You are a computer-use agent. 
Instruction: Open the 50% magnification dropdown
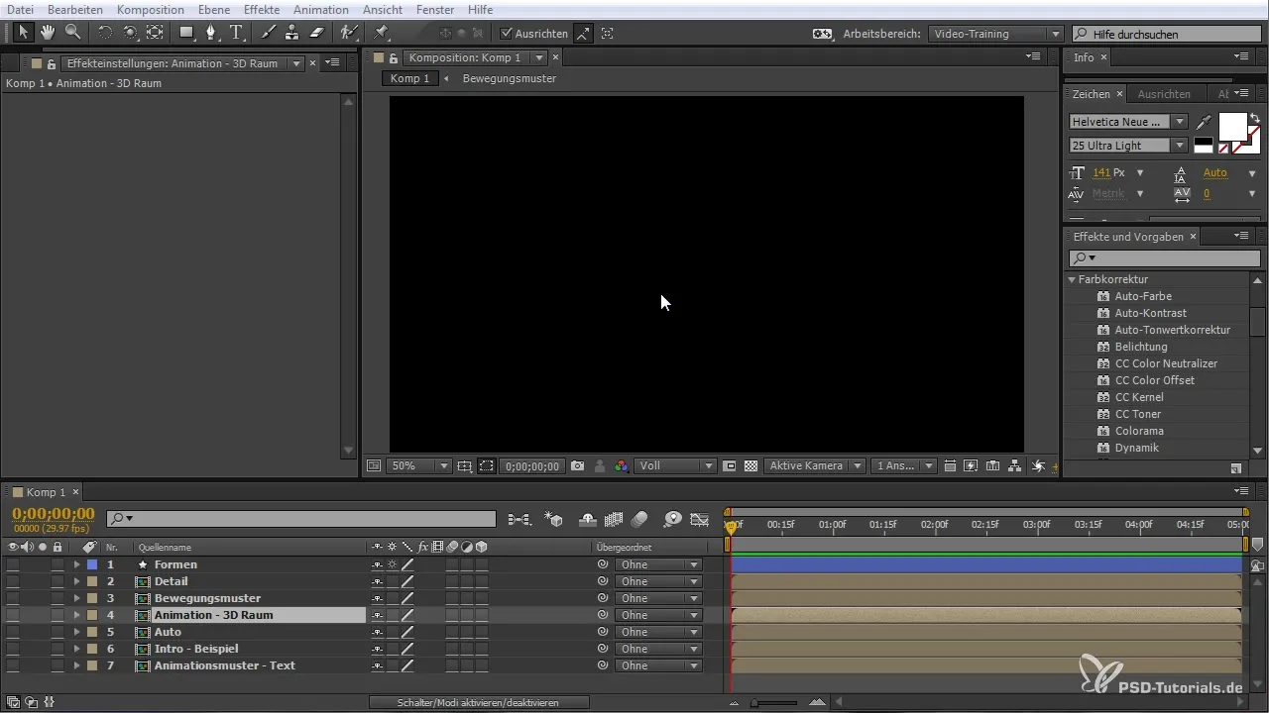(x=418, y=465)
